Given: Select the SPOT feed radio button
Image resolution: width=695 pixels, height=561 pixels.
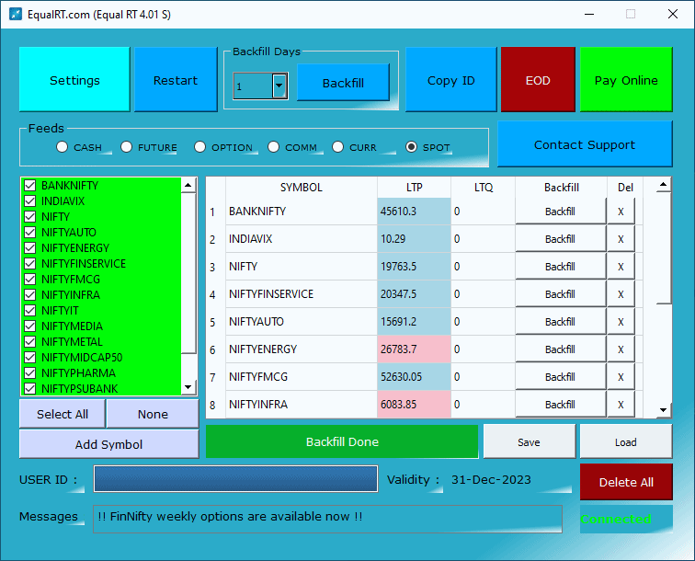Looking at the screenshot, I should coord(411,147).
